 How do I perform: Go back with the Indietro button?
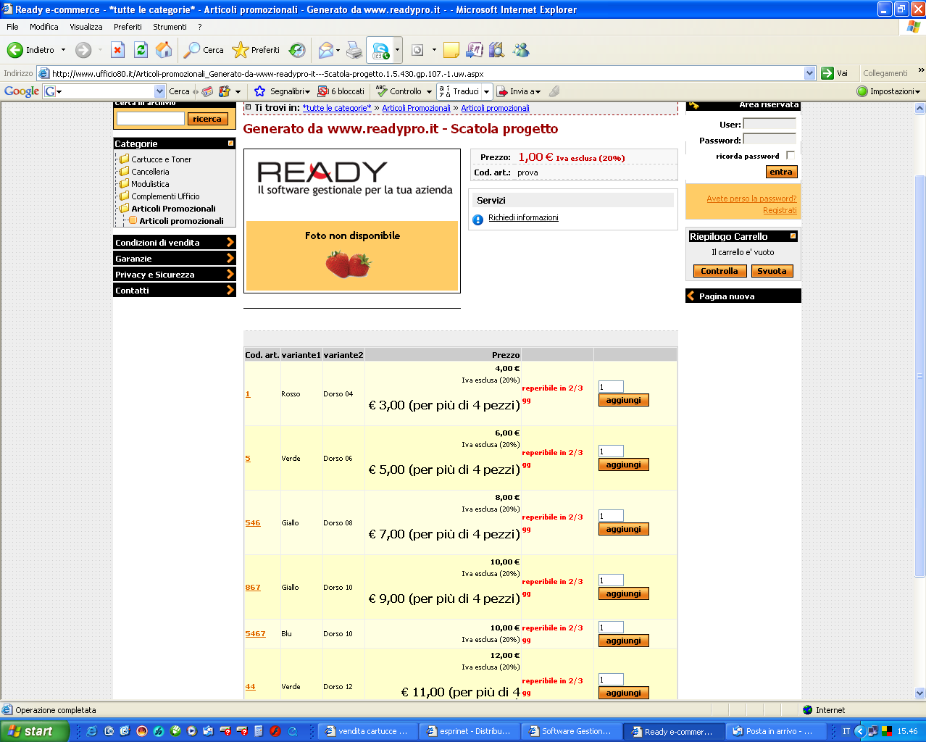pos(31,50)
